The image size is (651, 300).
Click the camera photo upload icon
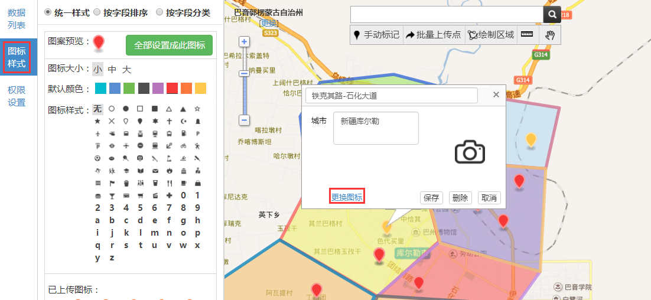click(x=470, y=152)
